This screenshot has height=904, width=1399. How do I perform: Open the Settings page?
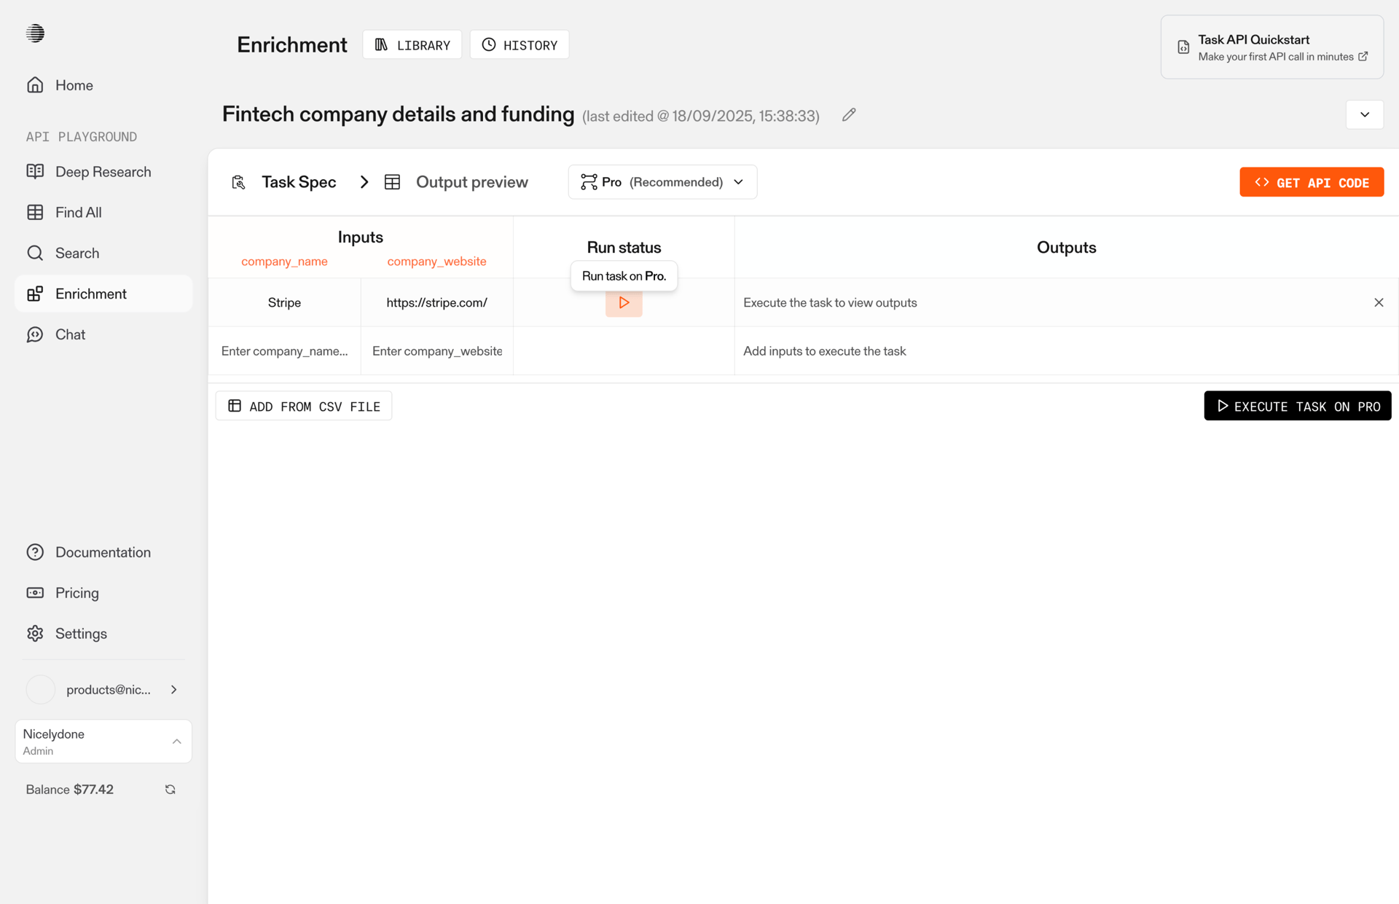[81, 633]
